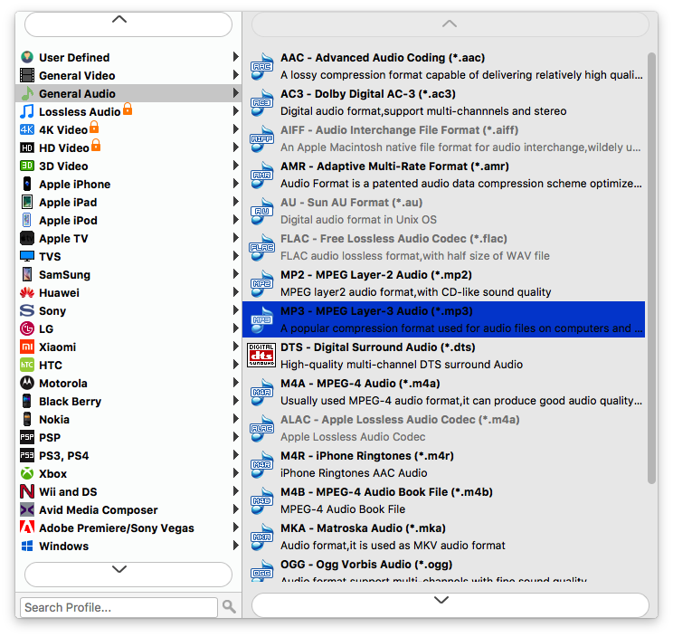Expand the PSP submenu arrow

tap(235, 436)
